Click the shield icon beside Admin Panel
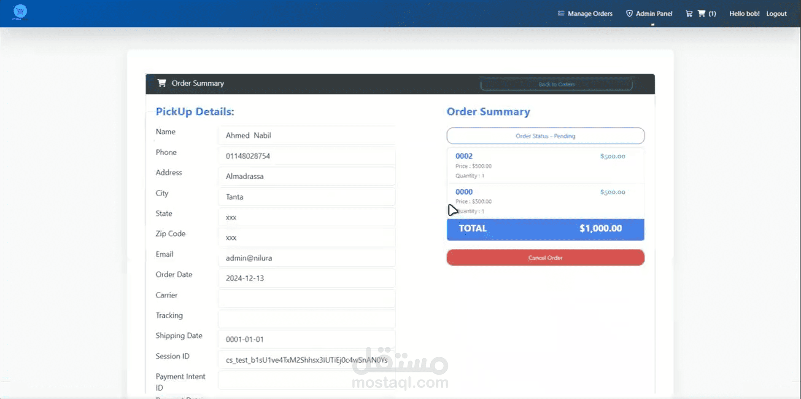The image size is (801, 399). coord(629,13)
